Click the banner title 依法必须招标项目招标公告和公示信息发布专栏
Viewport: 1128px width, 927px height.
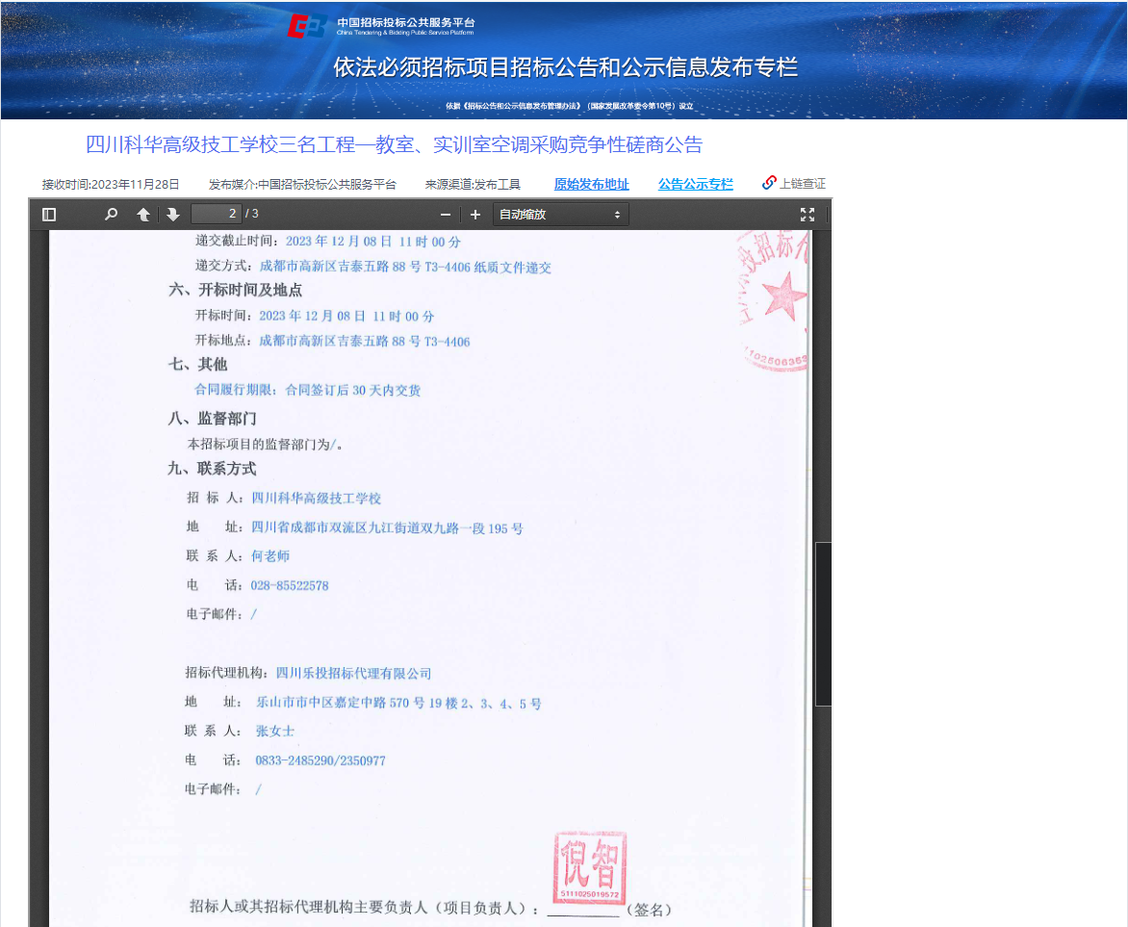coord(565,67)
